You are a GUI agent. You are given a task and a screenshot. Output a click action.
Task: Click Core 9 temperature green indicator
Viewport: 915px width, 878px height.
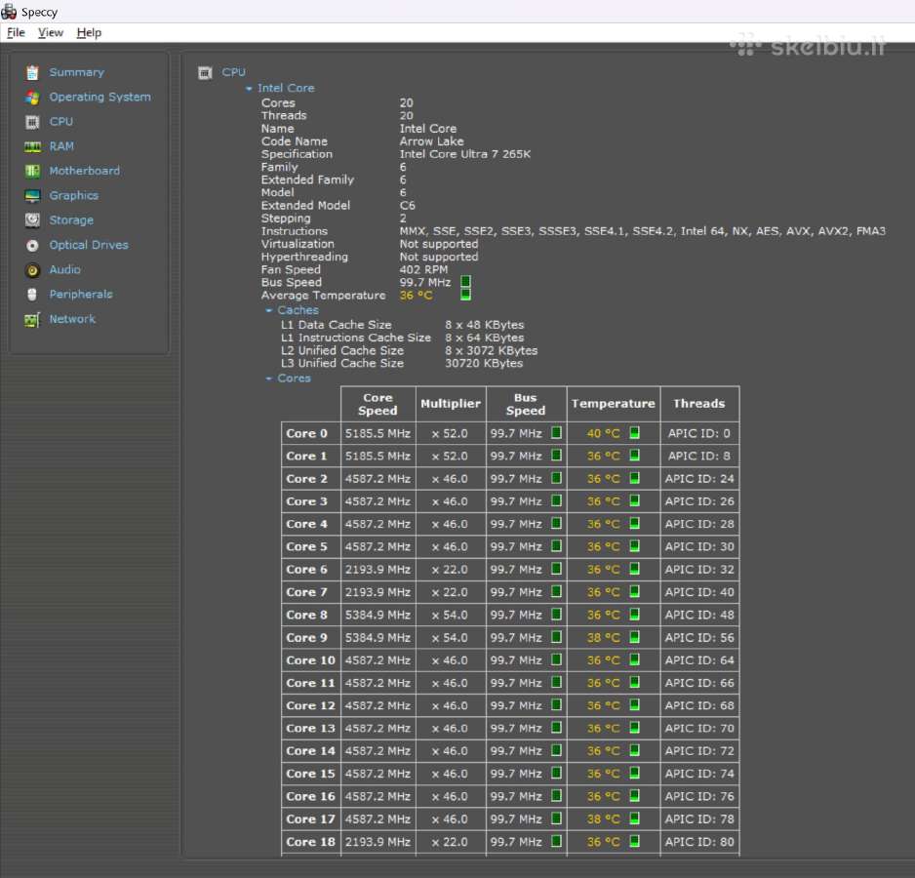coord(634,637)
